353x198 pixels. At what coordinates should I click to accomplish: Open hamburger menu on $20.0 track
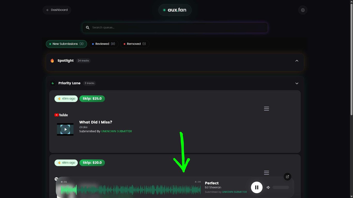tap(266, 173)
